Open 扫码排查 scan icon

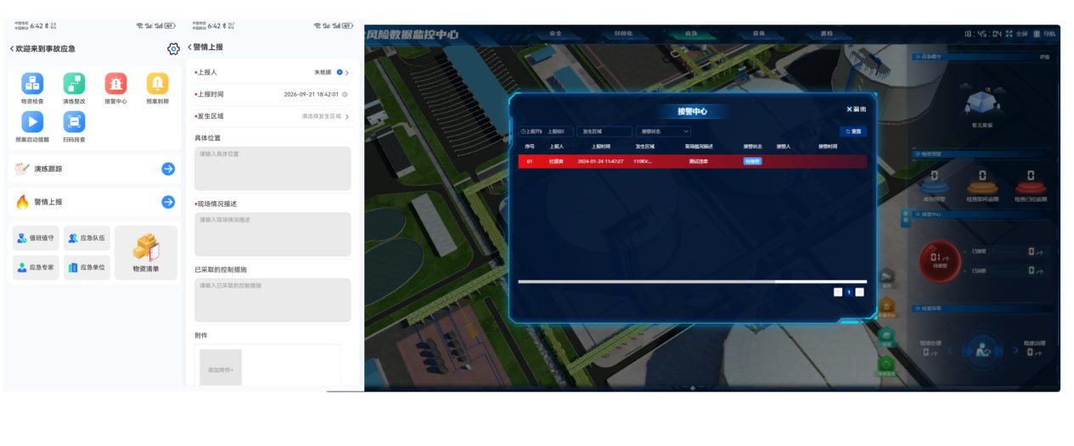(74, 121)
